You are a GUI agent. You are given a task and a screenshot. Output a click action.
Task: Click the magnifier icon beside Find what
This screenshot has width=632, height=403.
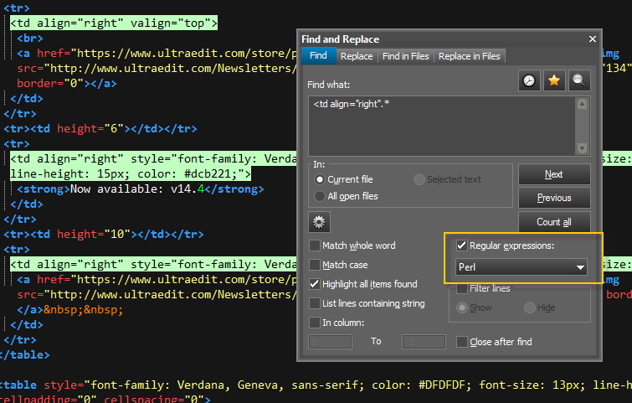pyautogui.click(x=579, y=80)
